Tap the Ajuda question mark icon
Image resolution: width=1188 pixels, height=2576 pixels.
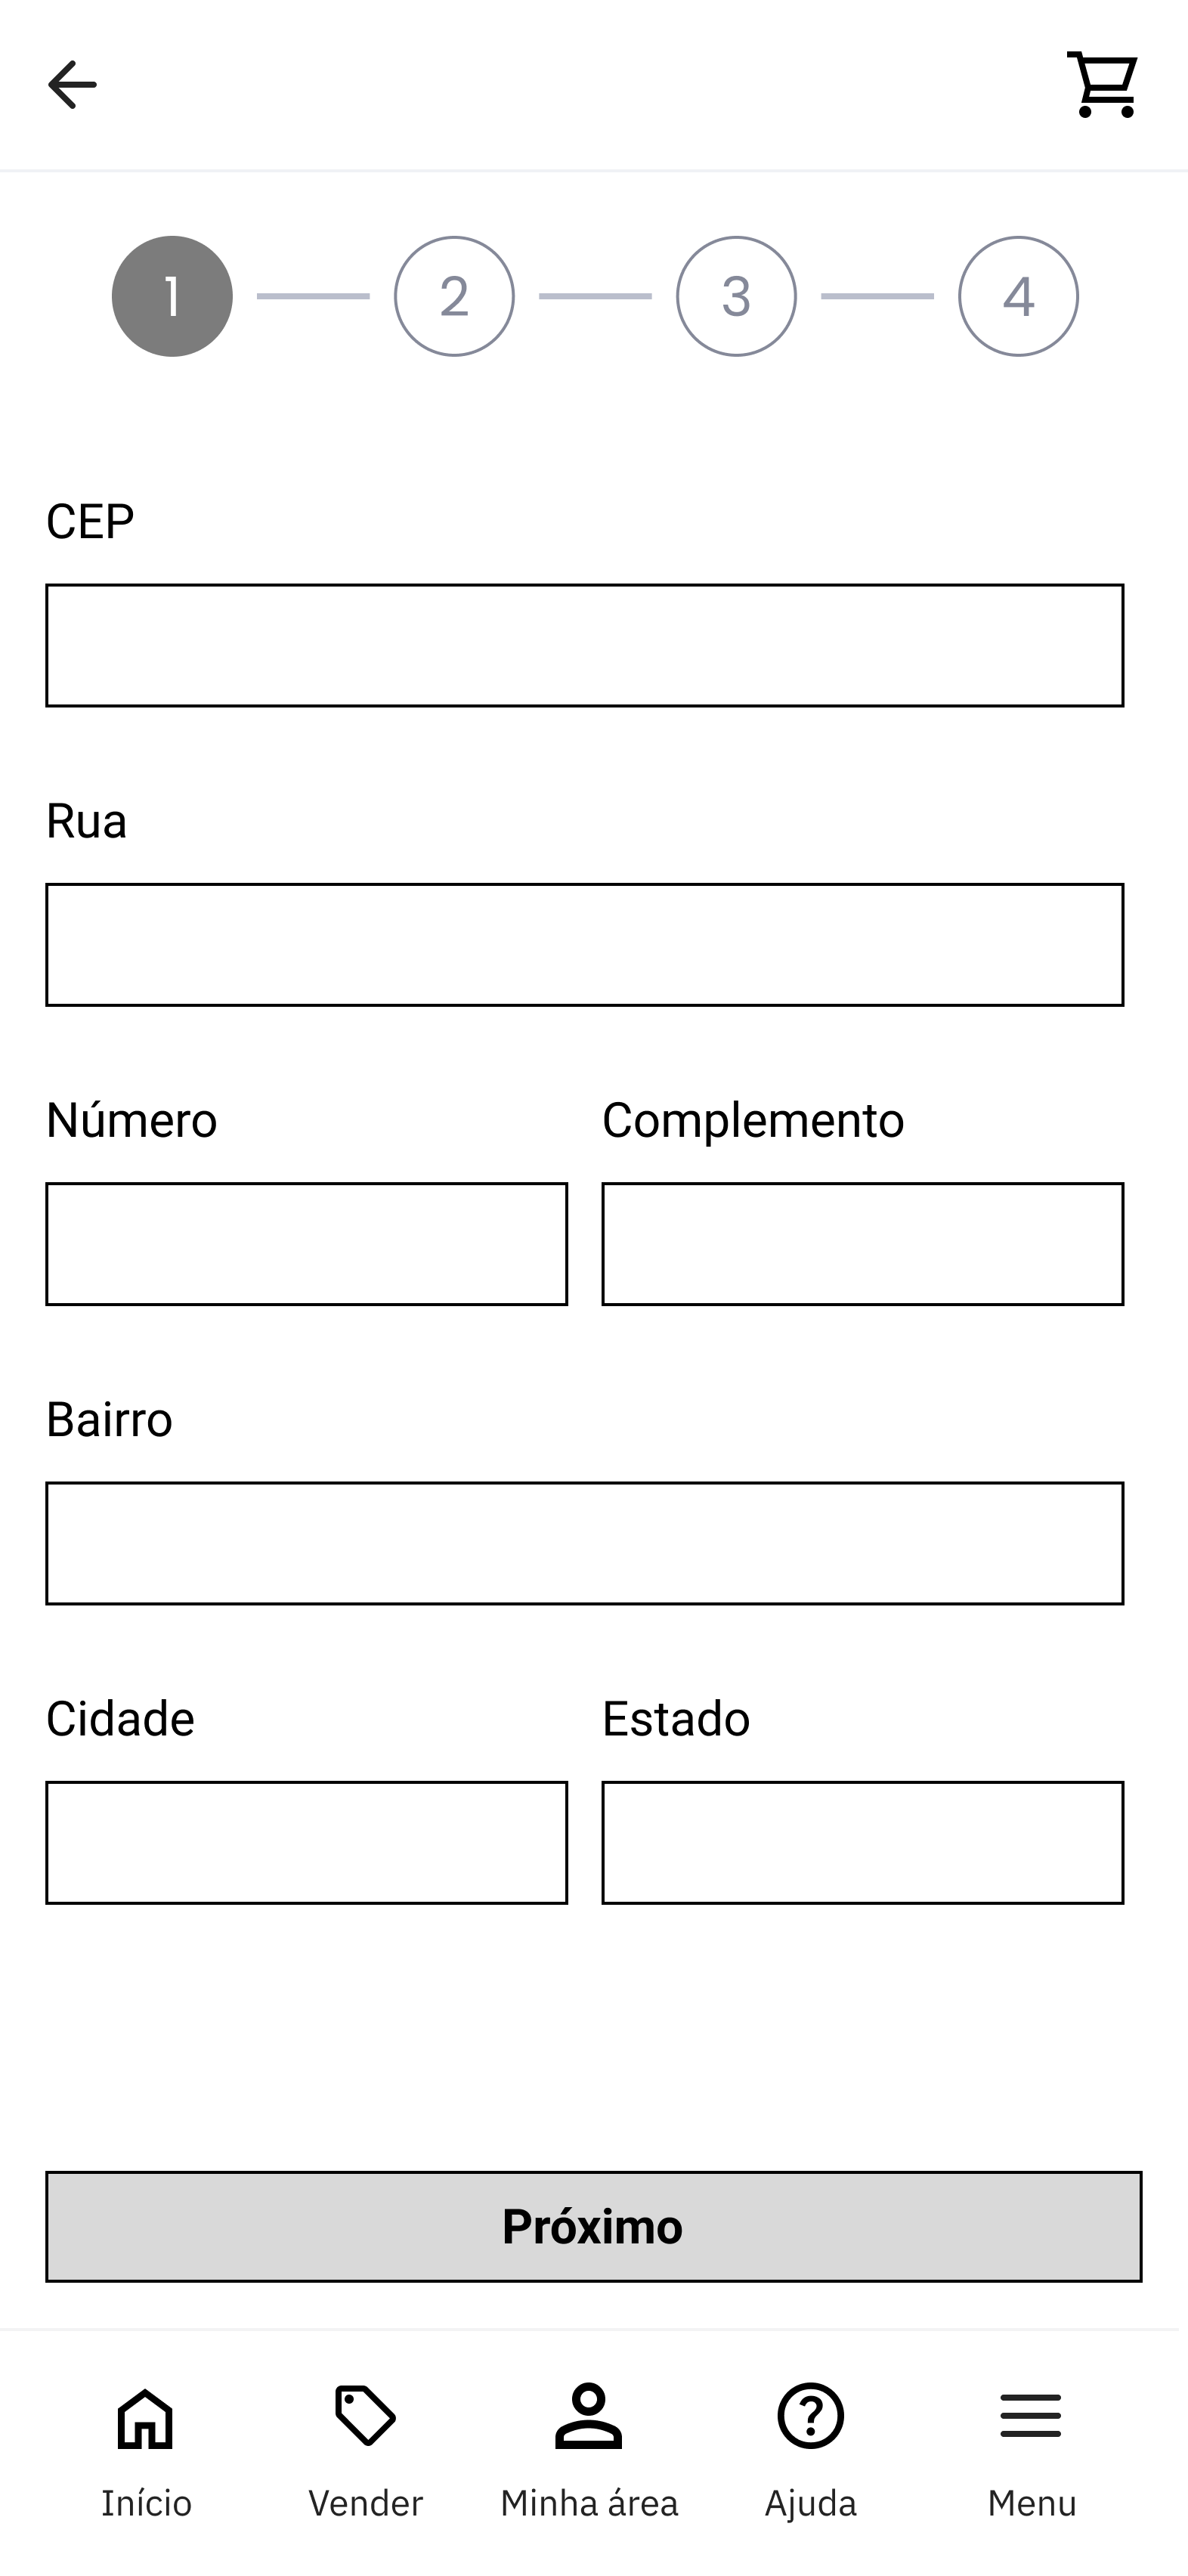pyautogui.click(x=811, y=2416)
